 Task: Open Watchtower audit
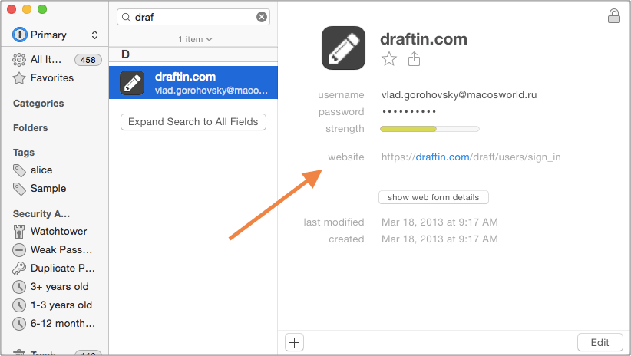(x=50, y=231)
